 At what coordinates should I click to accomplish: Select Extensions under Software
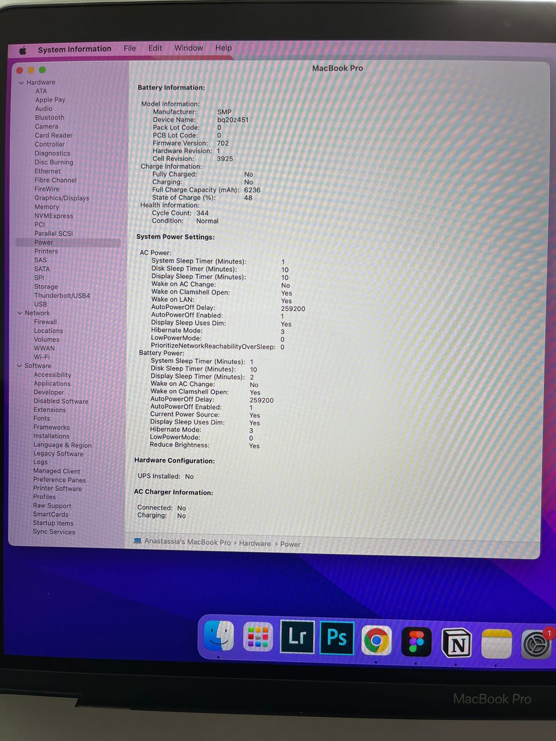pyautogui.click(x=50, y=409)
